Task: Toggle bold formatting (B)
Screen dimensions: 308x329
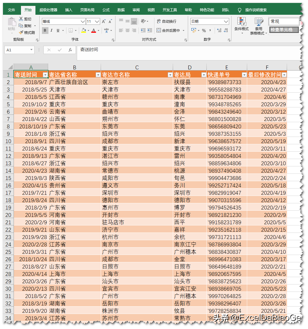Action: coord(45,30)
